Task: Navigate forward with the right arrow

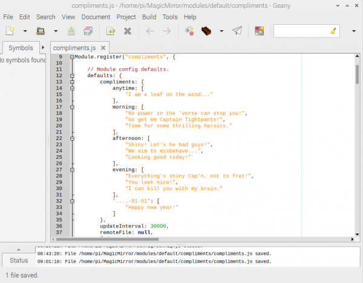Action: pos(167,31)
